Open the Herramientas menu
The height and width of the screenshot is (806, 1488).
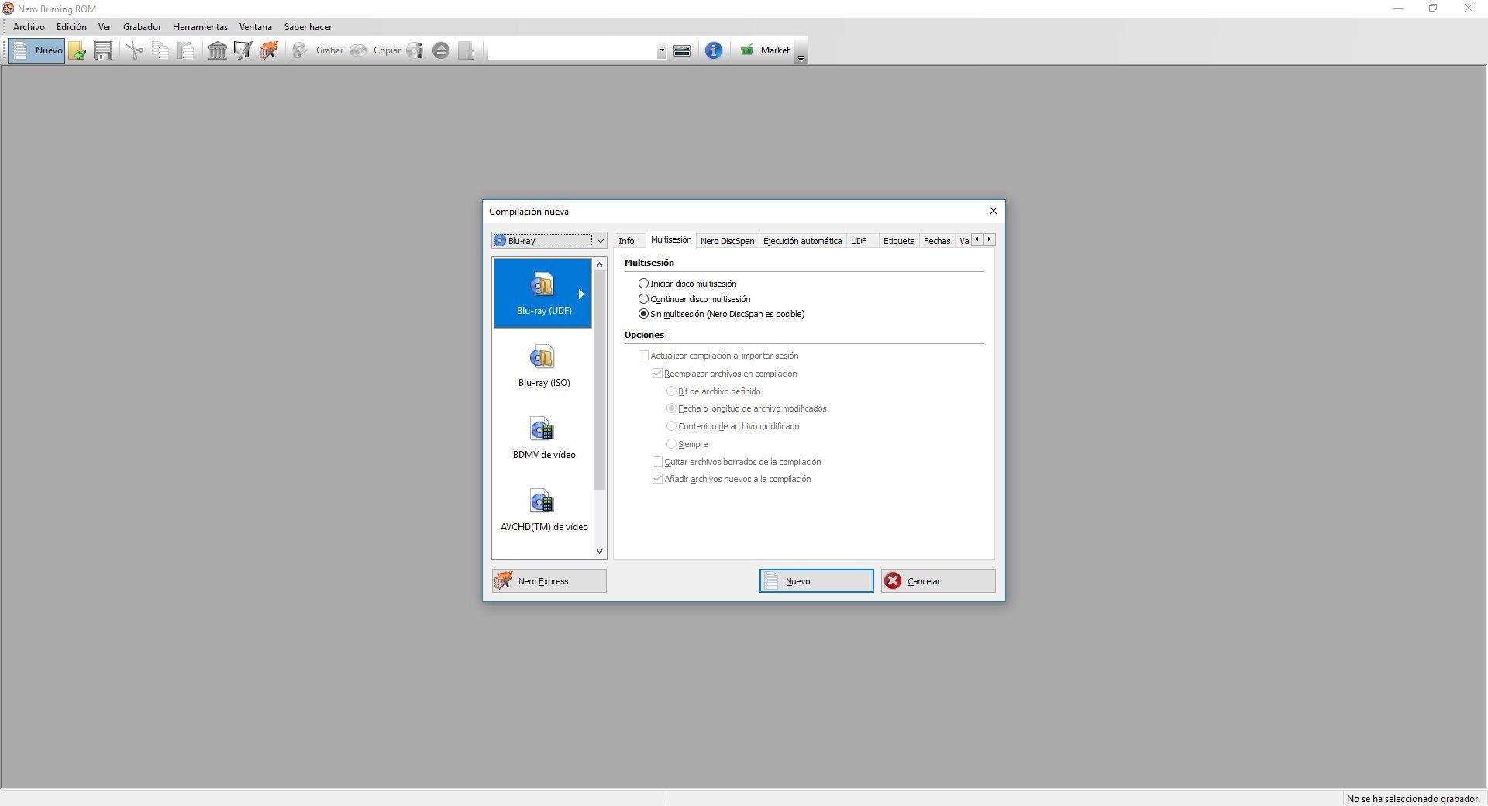tap(200, 27)
